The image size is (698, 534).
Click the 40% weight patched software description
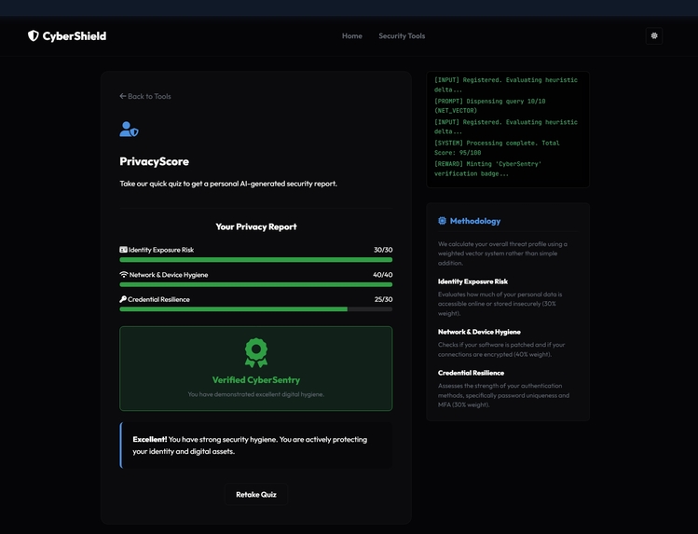click(501, 349)
